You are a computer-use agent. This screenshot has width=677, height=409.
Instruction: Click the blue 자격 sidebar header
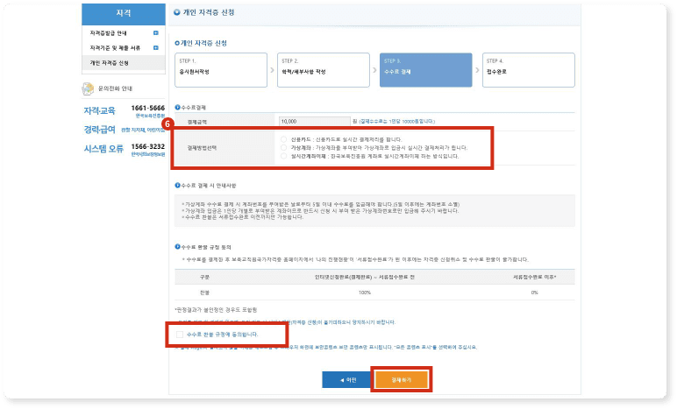124,13
